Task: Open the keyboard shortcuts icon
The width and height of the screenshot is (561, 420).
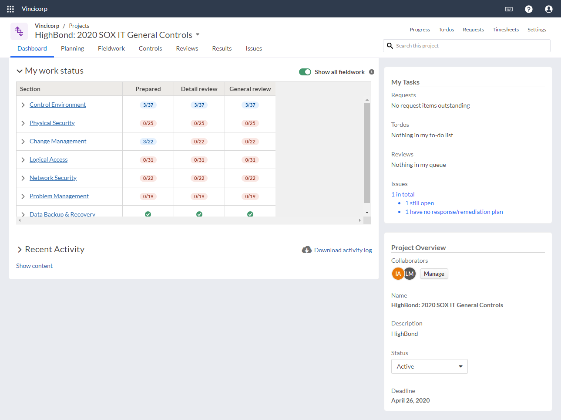Action: click(x=509, y=9)
